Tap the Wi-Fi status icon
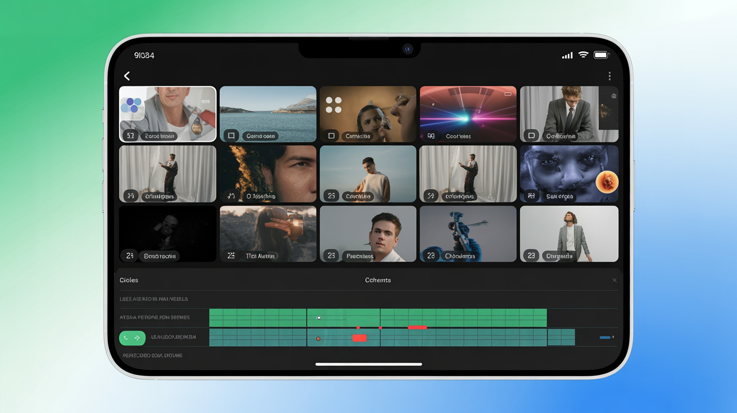The image size is (737, 413). pos(583,55)
